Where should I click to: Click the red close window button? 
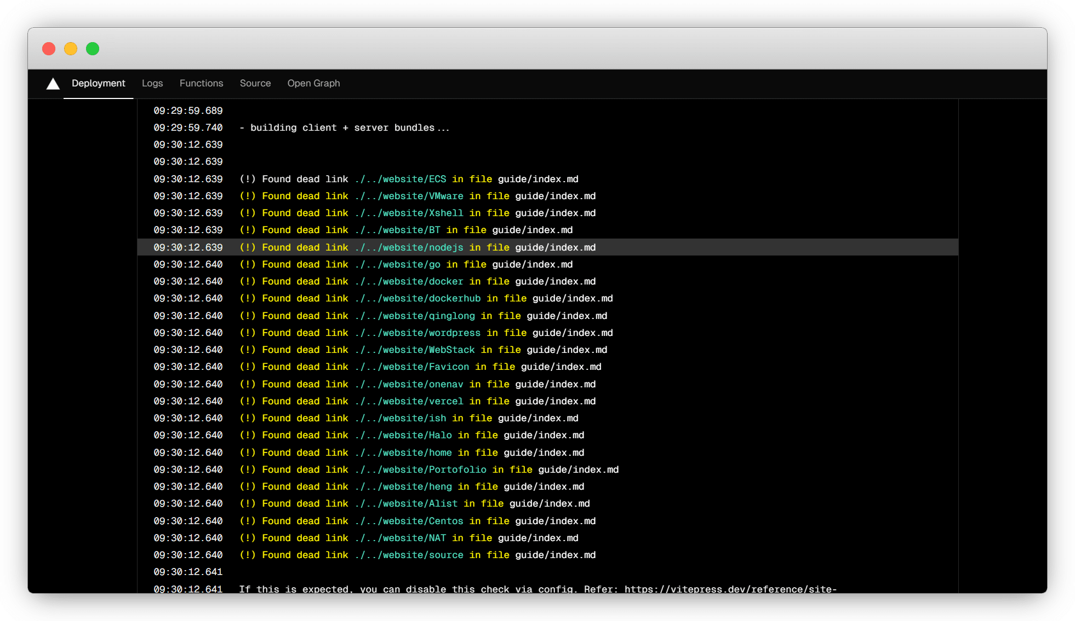[x=49, y=49]
